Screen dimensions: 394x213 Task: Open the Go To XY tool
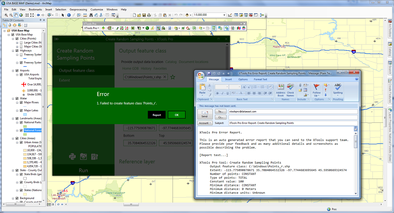coord(101,15)
